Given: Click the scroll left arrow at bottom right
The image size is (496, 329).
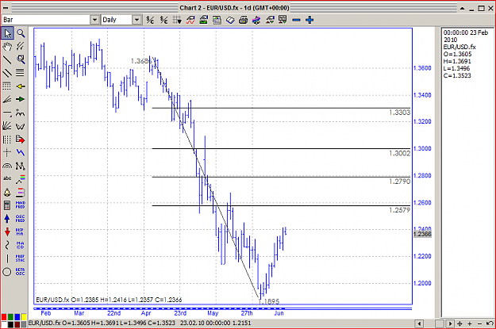Looking at the screenshot, I should (419, 323).
